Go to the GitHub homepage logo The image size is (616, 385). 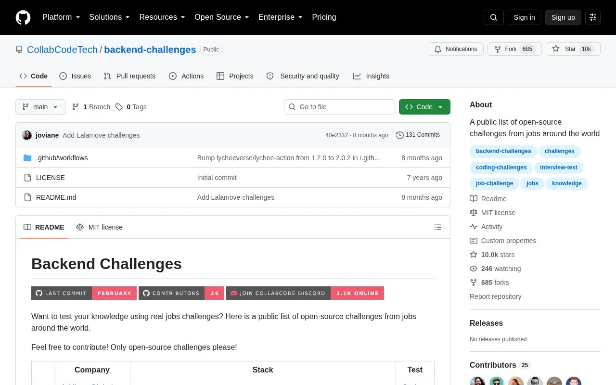pos(23,17)
